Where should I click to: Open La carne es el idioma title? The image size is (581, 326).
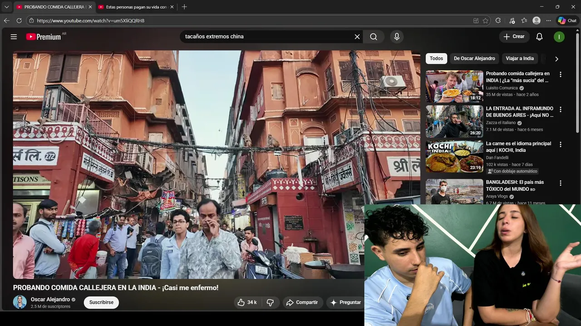coord(518,147)
